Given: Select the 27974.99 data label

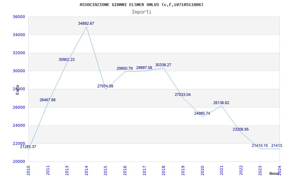Looking at the screenshot, I should click(105, 86).
